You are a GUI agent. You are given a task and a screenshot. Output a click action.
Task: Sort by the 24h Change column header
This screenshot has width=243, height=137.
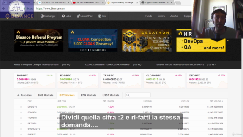[108, 101]
